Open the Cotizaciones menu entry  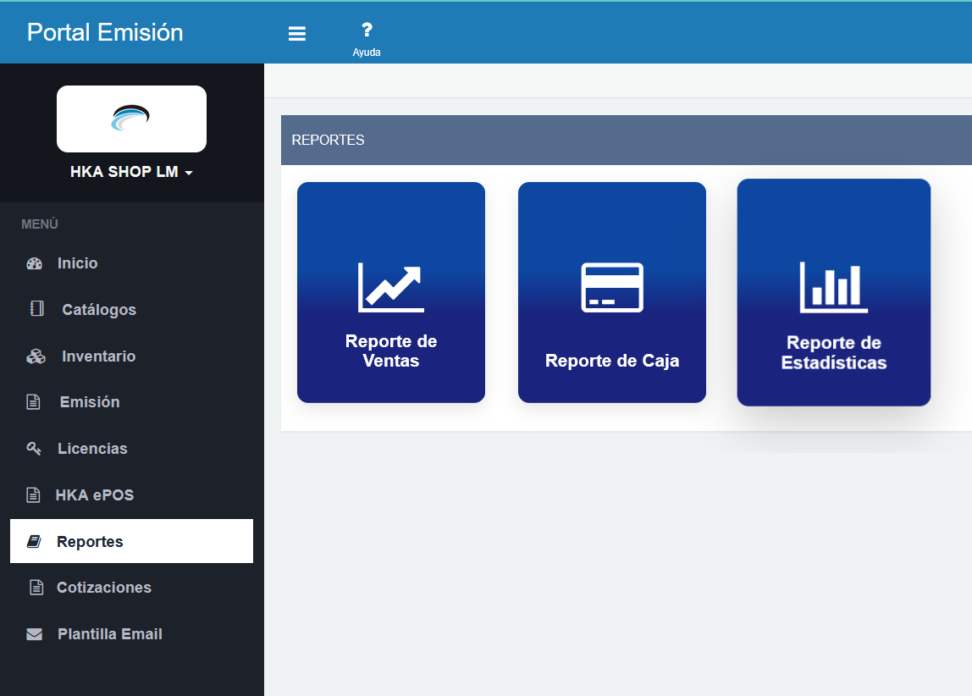[103, 588]
